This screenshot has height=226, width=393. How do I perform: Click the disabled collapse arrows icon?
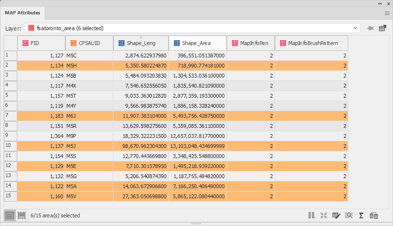tap(324, 215)
